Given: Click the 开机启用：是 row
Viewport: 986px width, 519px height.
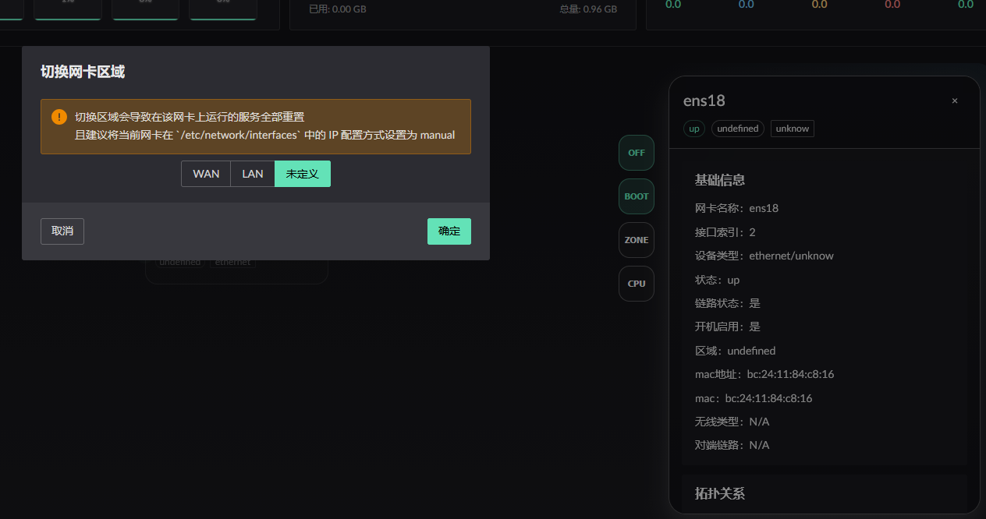Looking at the screenshot, I should (x=727, y=327).
